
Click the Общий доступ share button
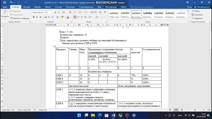point(202,7)
